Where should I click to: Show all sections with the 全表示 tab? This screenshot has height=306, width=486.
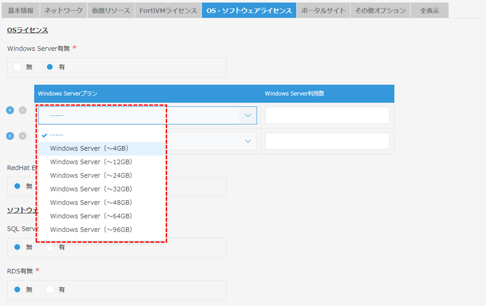click(430, 10)
